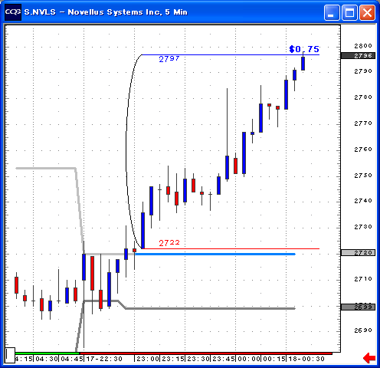The image size is (380, 368).
Task: Maximize the NVLS chart window
Action: click(349, 12)
